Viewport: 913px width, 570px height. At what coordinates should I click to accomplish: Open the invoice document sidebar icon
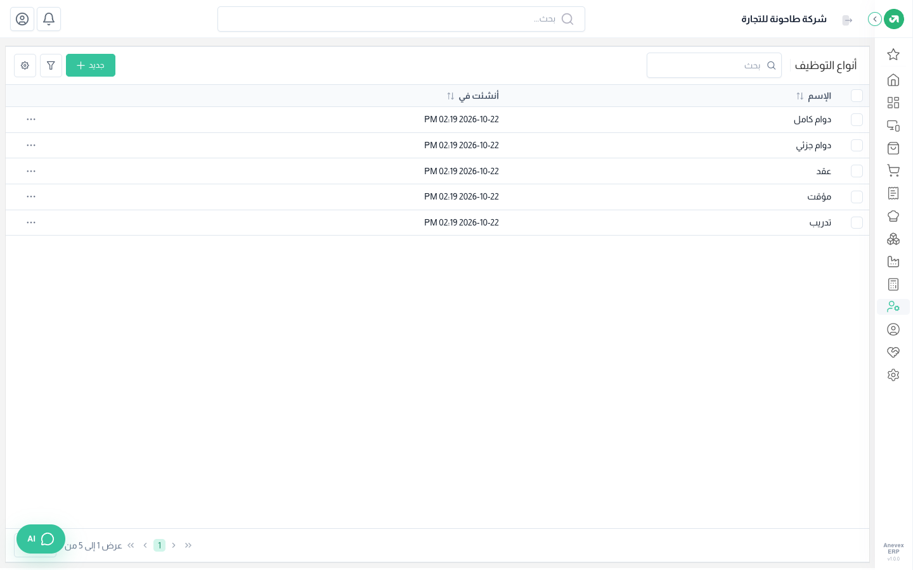tap(893, 193)
